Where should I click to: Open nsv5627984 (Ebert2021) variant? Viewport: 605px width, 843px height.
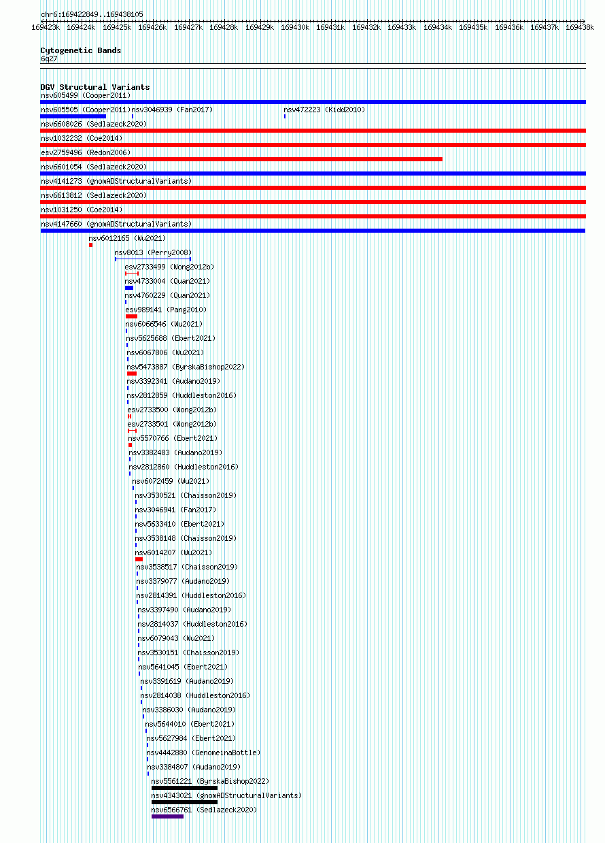(191, 738)
